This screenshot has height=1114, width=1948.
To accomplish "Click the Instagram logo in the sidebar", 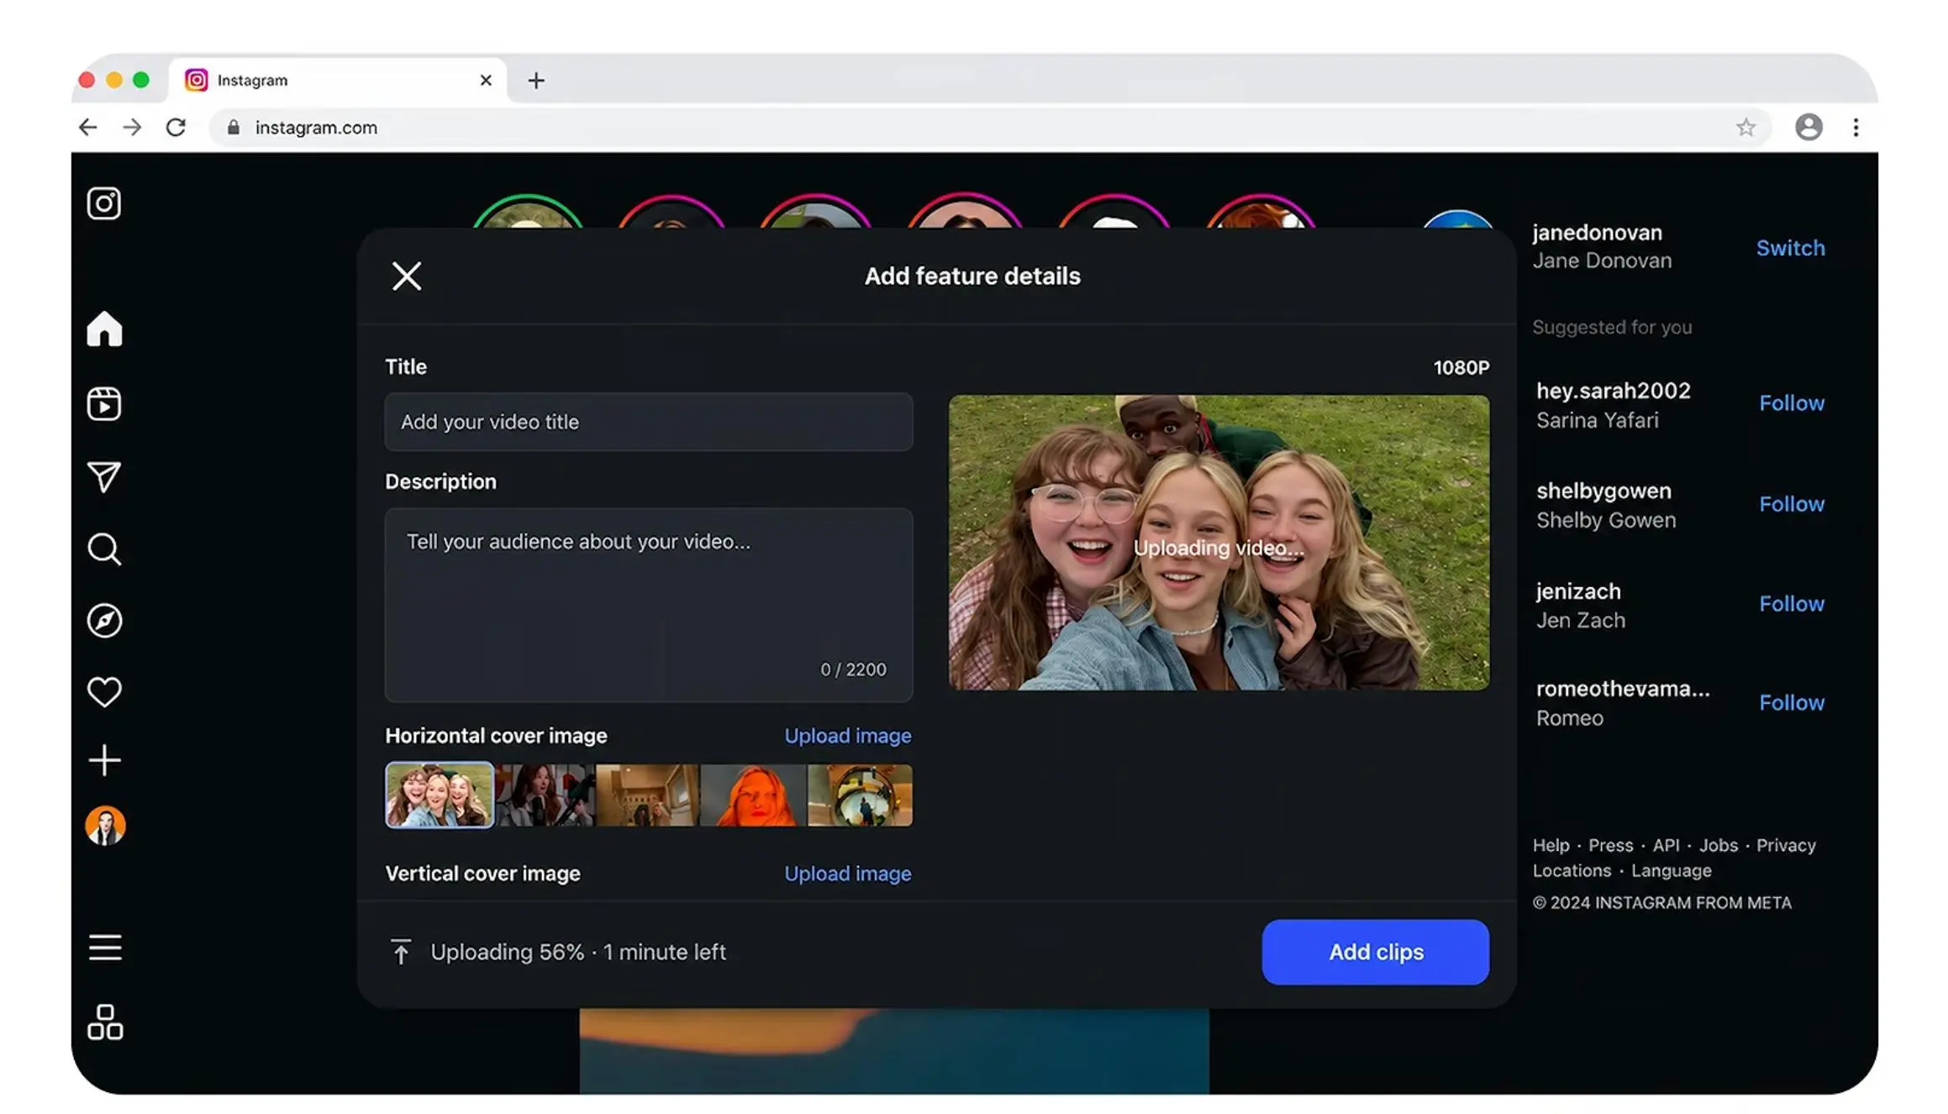I will point(104,203).
